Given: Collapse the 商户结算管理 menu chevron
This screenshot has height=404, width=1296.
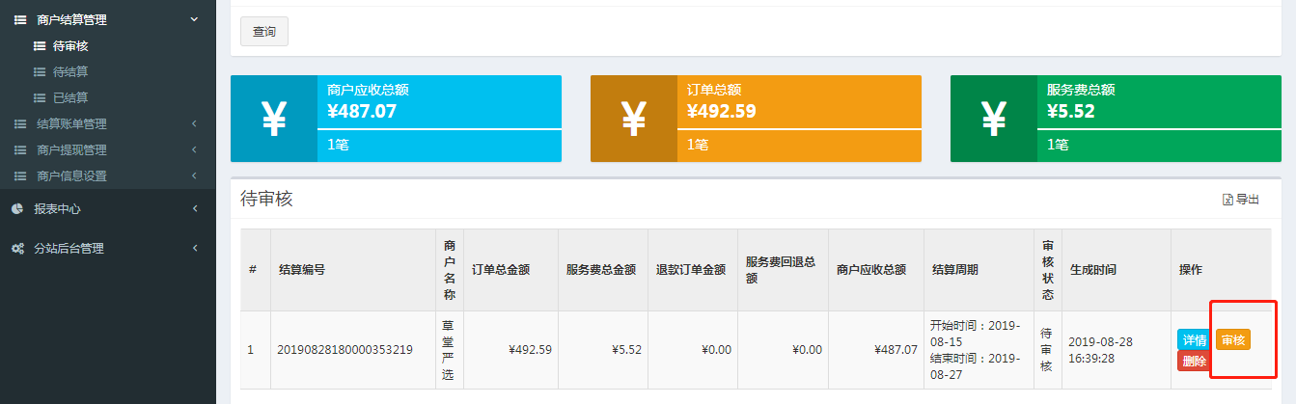Looking at the screenshot, I should pos(194,19).
